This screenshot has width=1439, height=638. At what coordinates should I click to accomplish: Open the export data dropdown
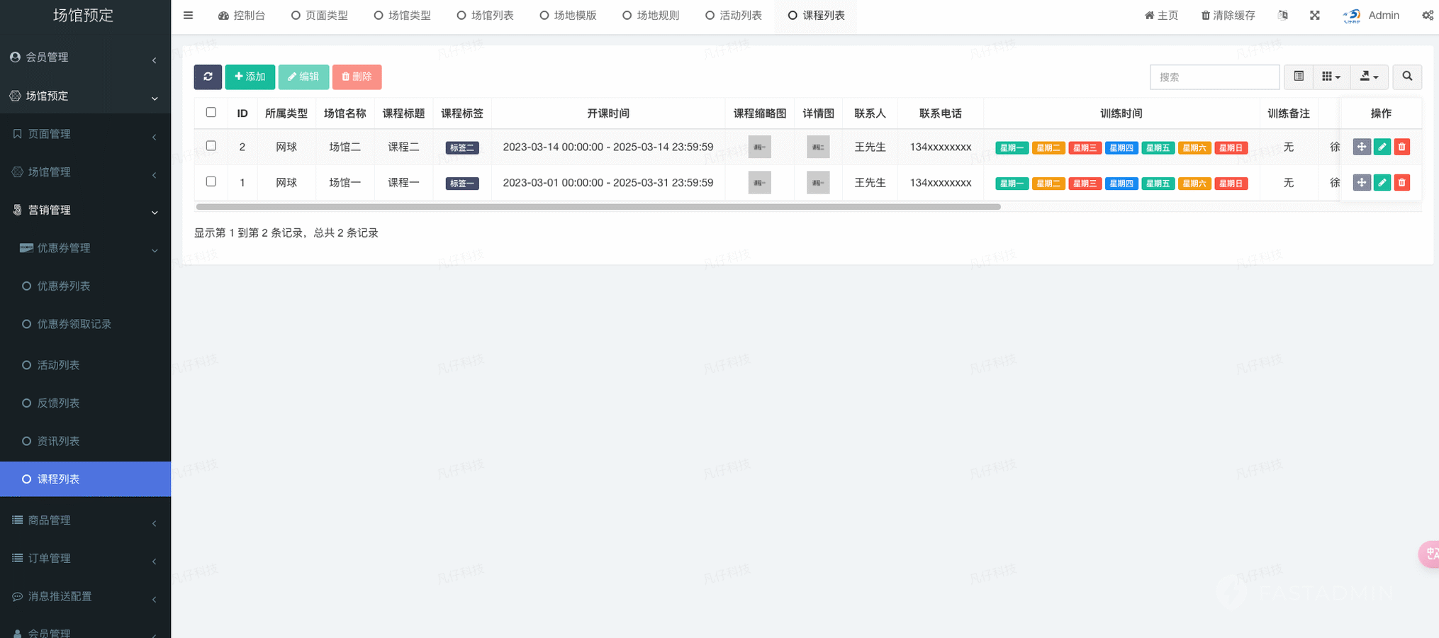[1369, 77]
